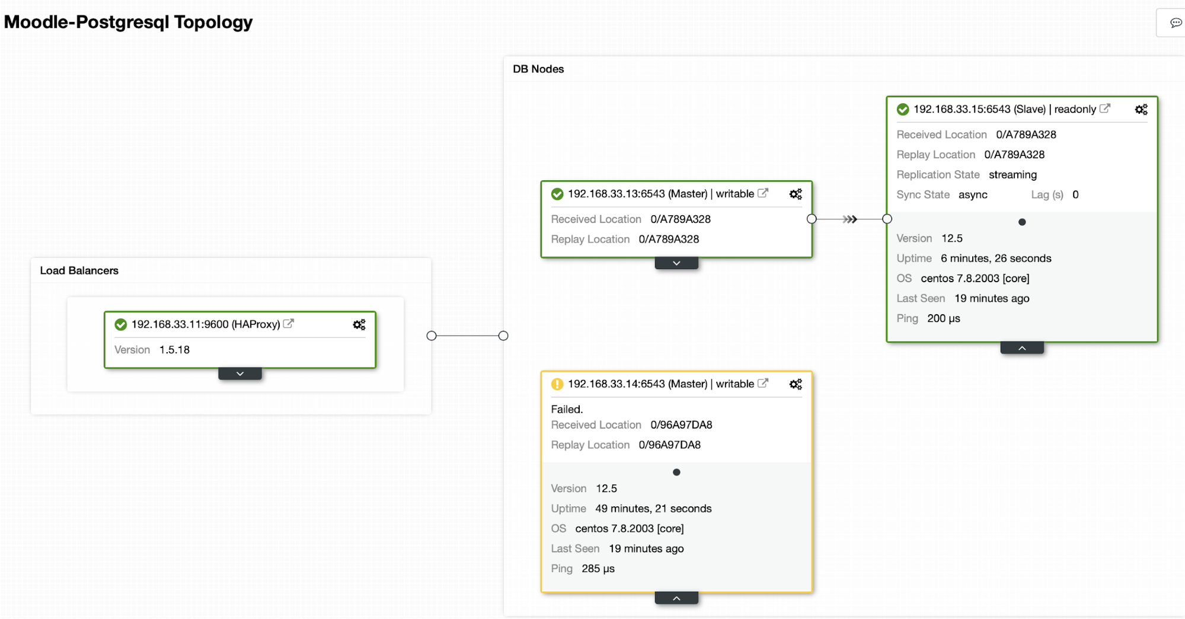Open settings gear for HAProxy node
The height and width of the screenshot is (619, 1185).
[359, 324]
